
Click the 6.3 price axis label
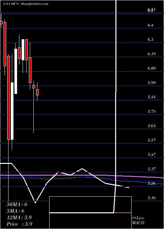point(150,40)
